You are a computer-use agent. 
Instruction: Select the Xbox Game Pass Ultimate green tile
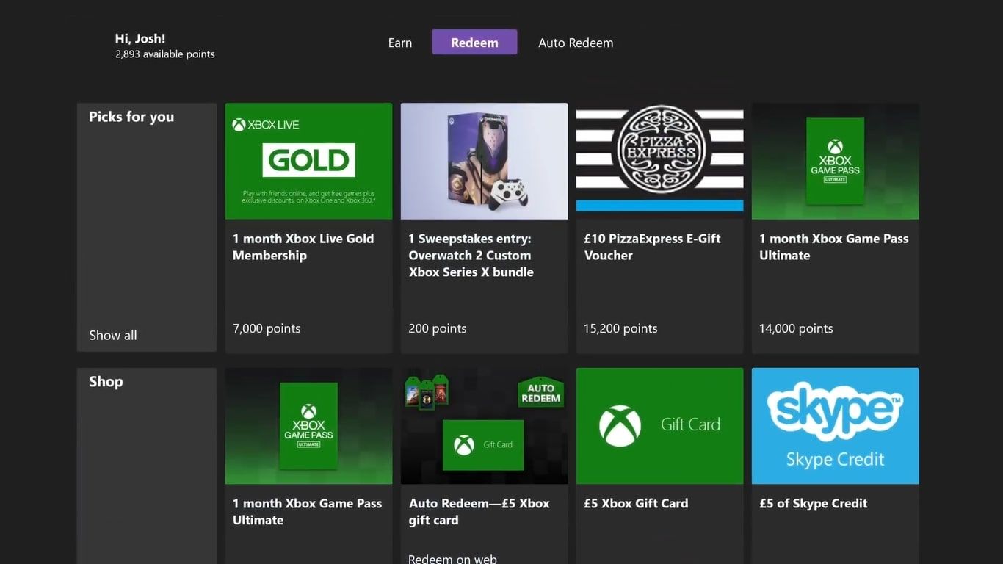pyautogui.click(x=834, y=160)
